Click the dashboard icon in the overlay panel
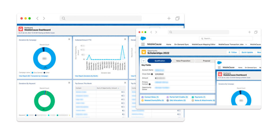Viewport: 277px width, 137px height. pos(220,74)
